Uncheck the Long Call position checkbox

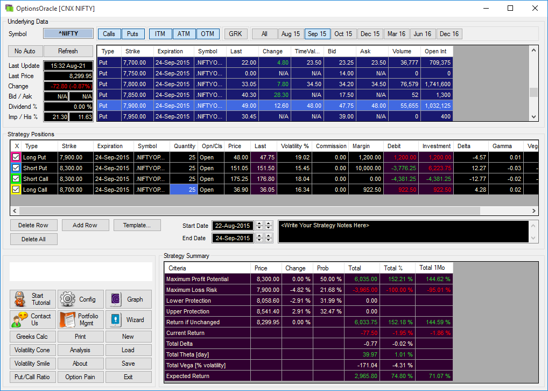point(16,190)
